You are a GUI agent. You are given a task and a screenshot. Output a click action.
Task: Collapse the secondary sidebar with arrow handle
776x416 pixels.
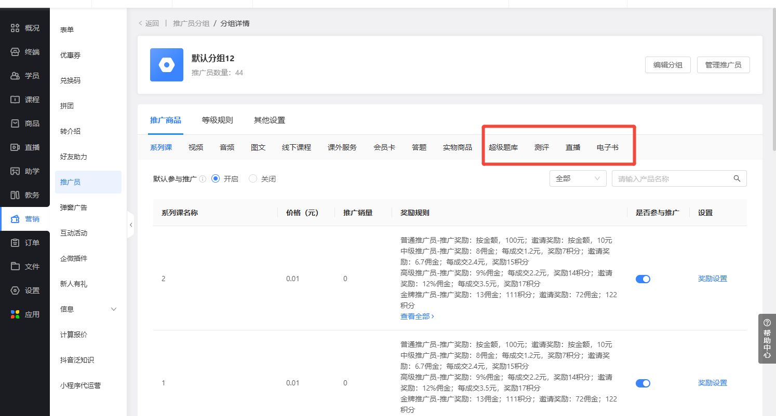131,225
